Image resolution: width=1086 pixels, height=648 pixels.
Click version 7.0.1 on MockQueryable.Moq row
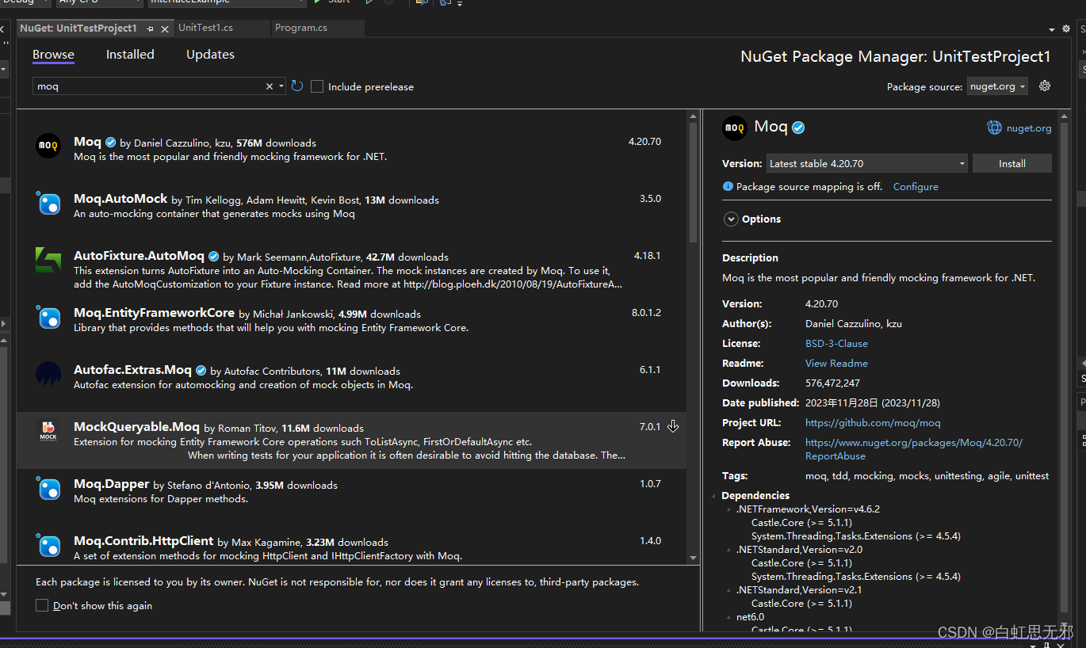click(x=650, y=427)
